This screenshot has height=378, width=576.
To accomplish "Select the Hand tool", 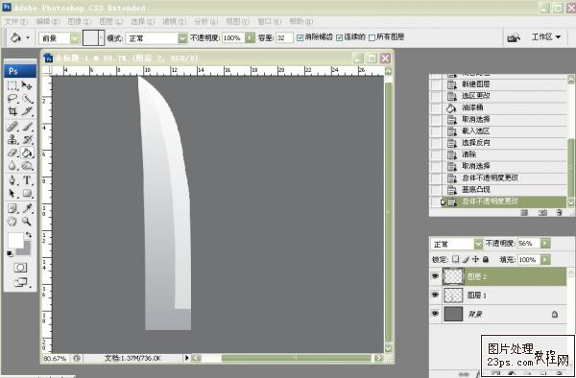I will click(12, 222).
